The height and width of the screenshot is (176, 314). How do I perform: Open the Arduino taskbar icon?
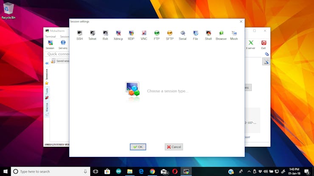click(118, 171)
